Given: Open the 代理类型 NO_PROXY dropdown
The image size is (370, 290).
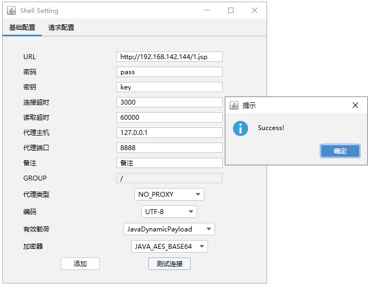Looking at the screenshot, I should pos(169,195).
